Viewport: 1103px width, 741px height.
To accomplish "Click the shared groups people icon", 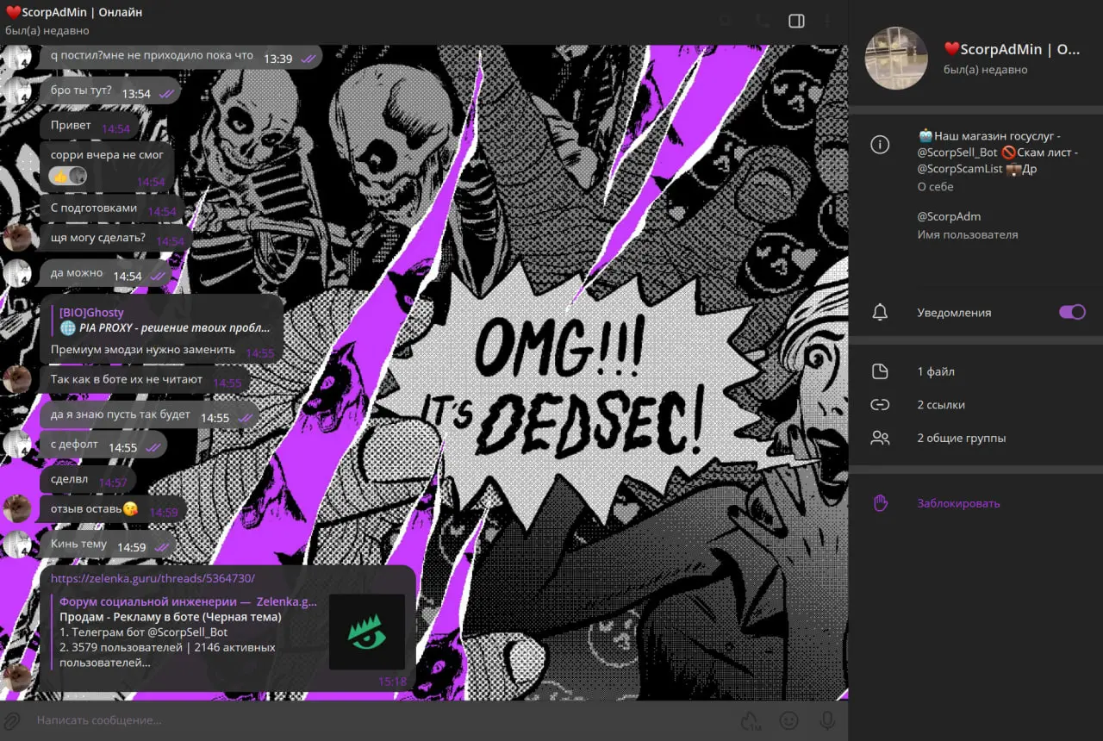I will click(880, 438).
